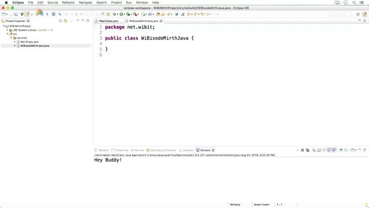Image resolution: width=369 pixels, height=208 pixels.
Task: Select JRE System Library entry
Action: tap(25, 30)
